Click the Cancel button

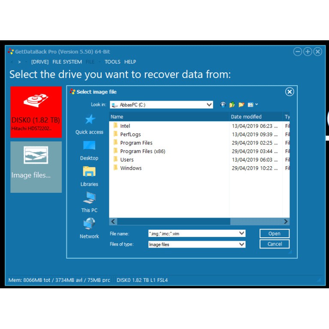[275, 244]
